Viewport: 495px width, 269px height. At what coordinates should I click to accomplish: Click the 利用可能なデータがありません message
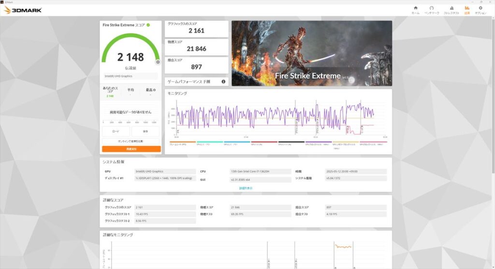point(131,112)
